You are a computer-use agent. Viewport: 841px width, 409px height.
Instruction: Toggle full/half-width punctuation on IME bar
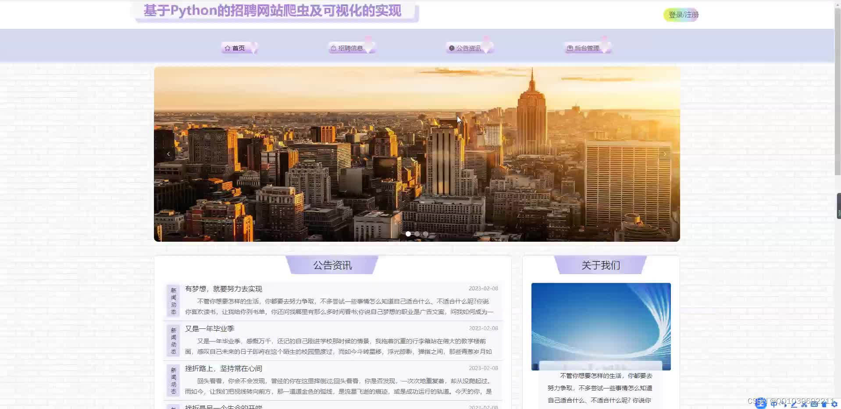(785, 404)
